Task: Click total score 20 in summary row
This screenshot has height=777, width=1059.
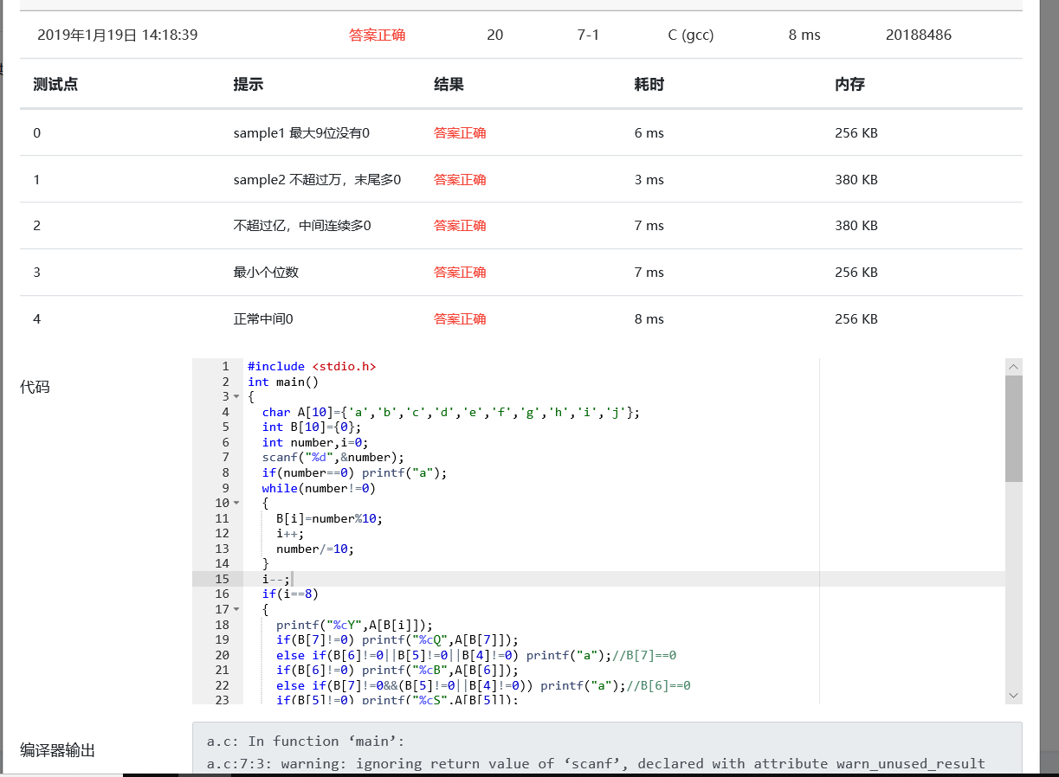Action: (x=495, y=35)
